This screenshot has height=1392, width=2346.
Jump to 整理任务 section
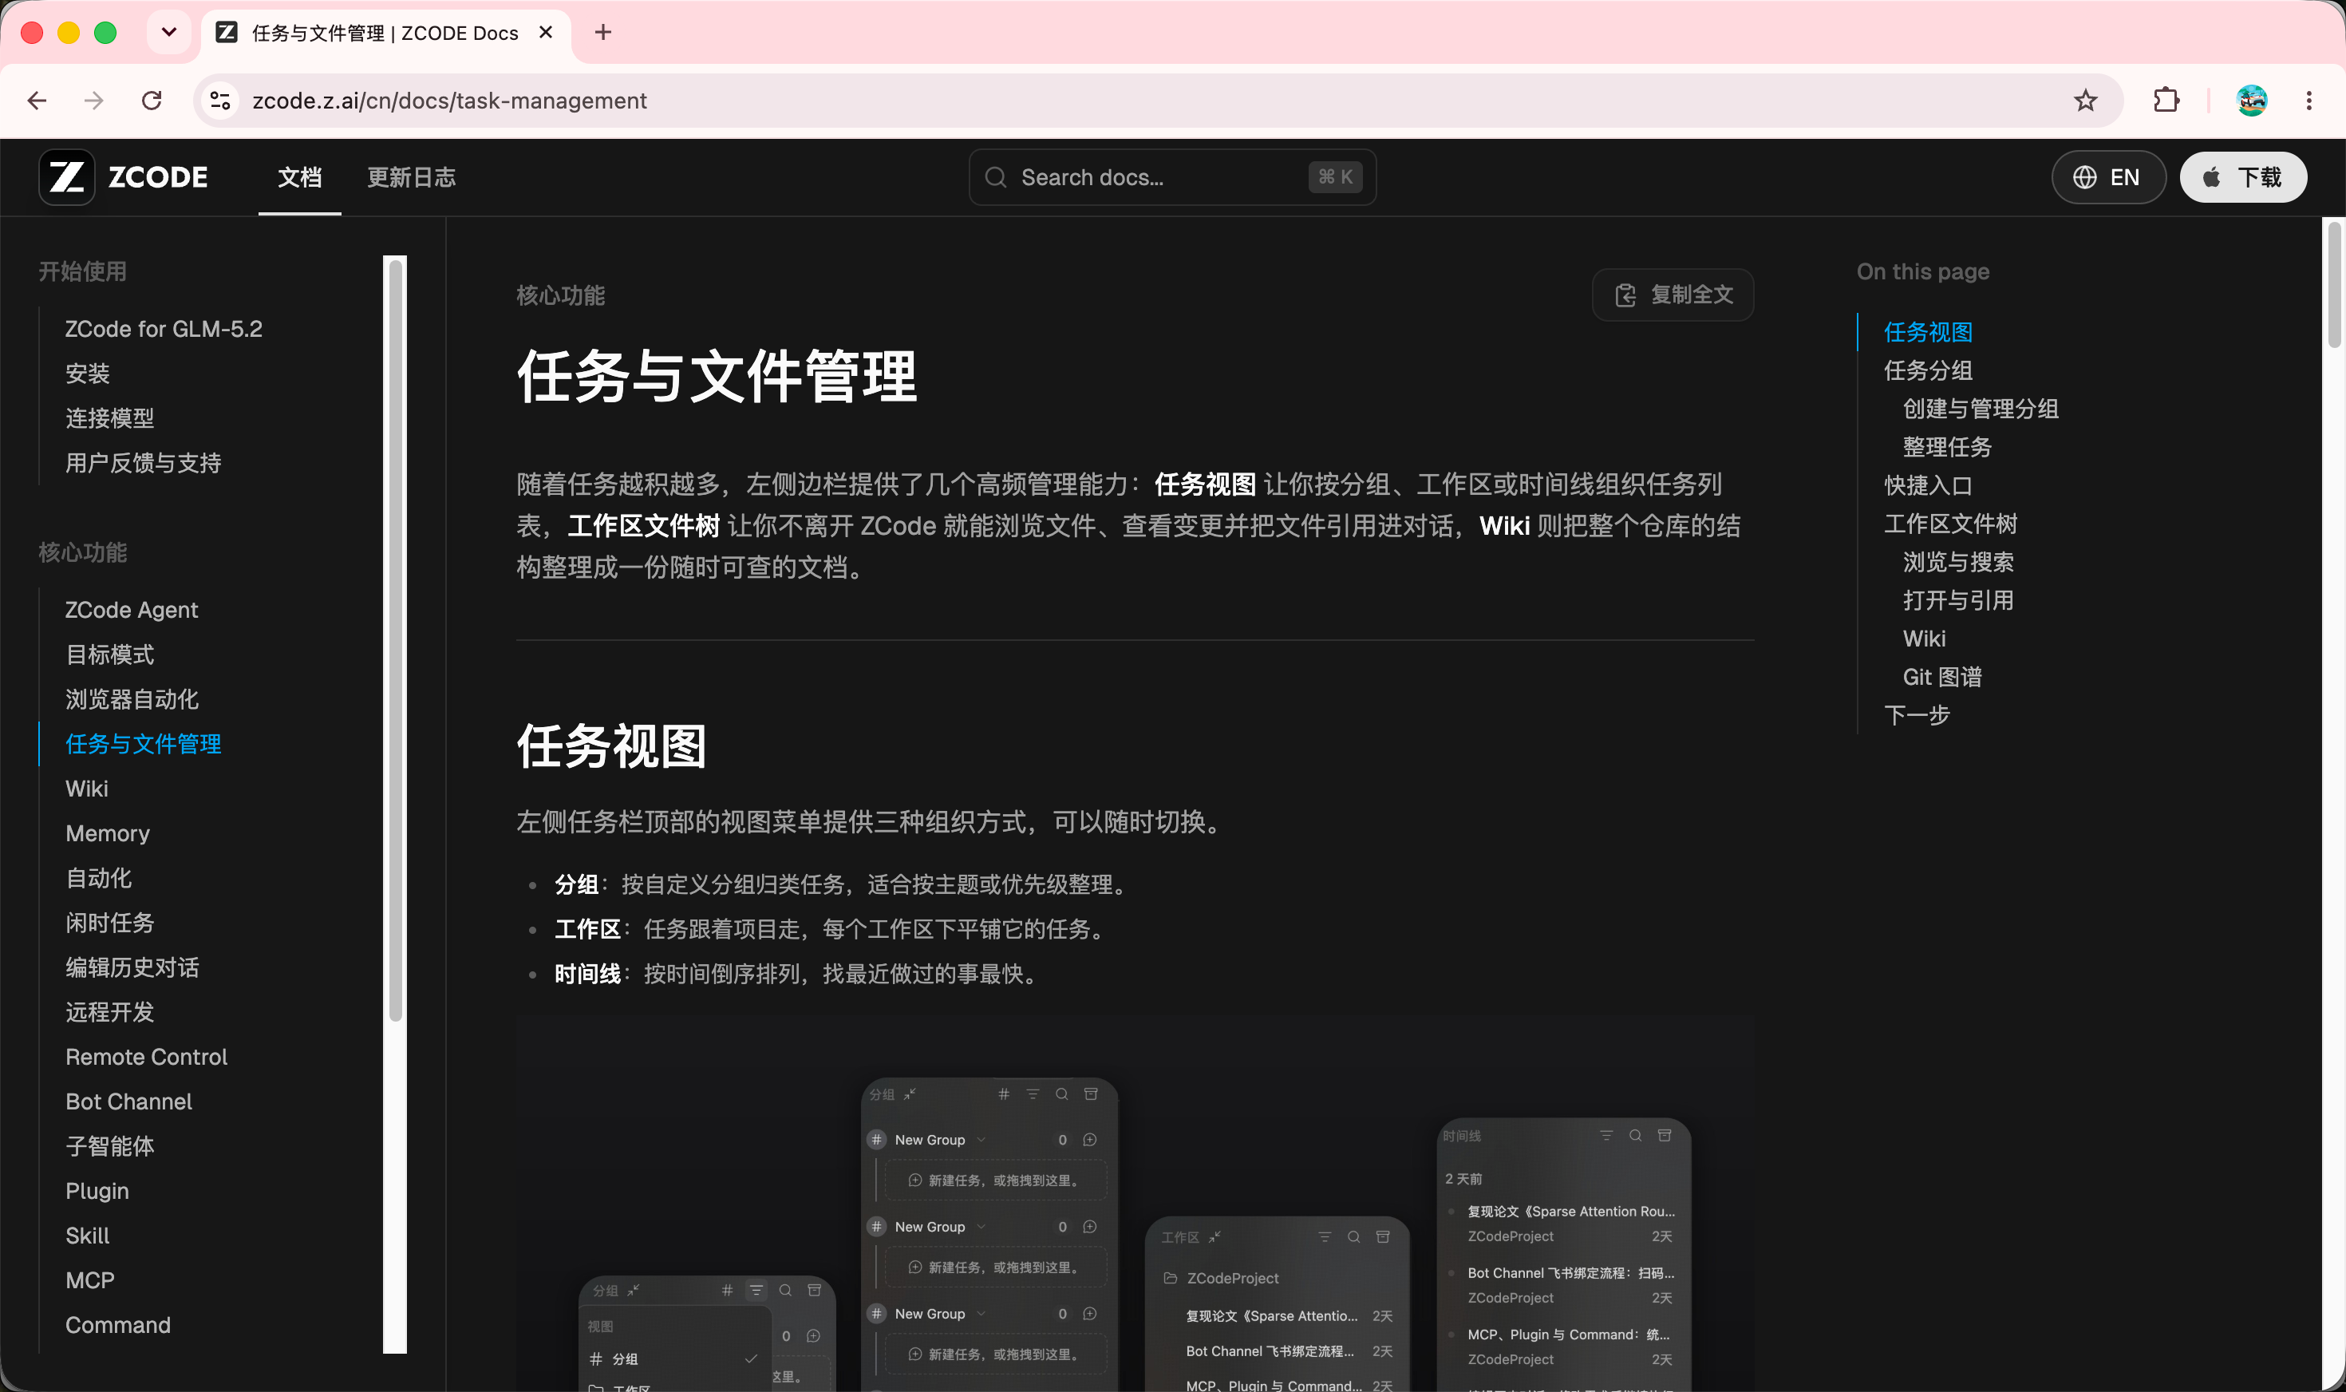tap(1946, 448)
